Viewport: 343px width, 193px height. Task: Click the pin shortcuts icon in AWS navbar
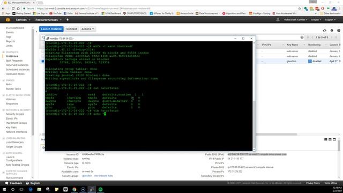tap(68, 20)
